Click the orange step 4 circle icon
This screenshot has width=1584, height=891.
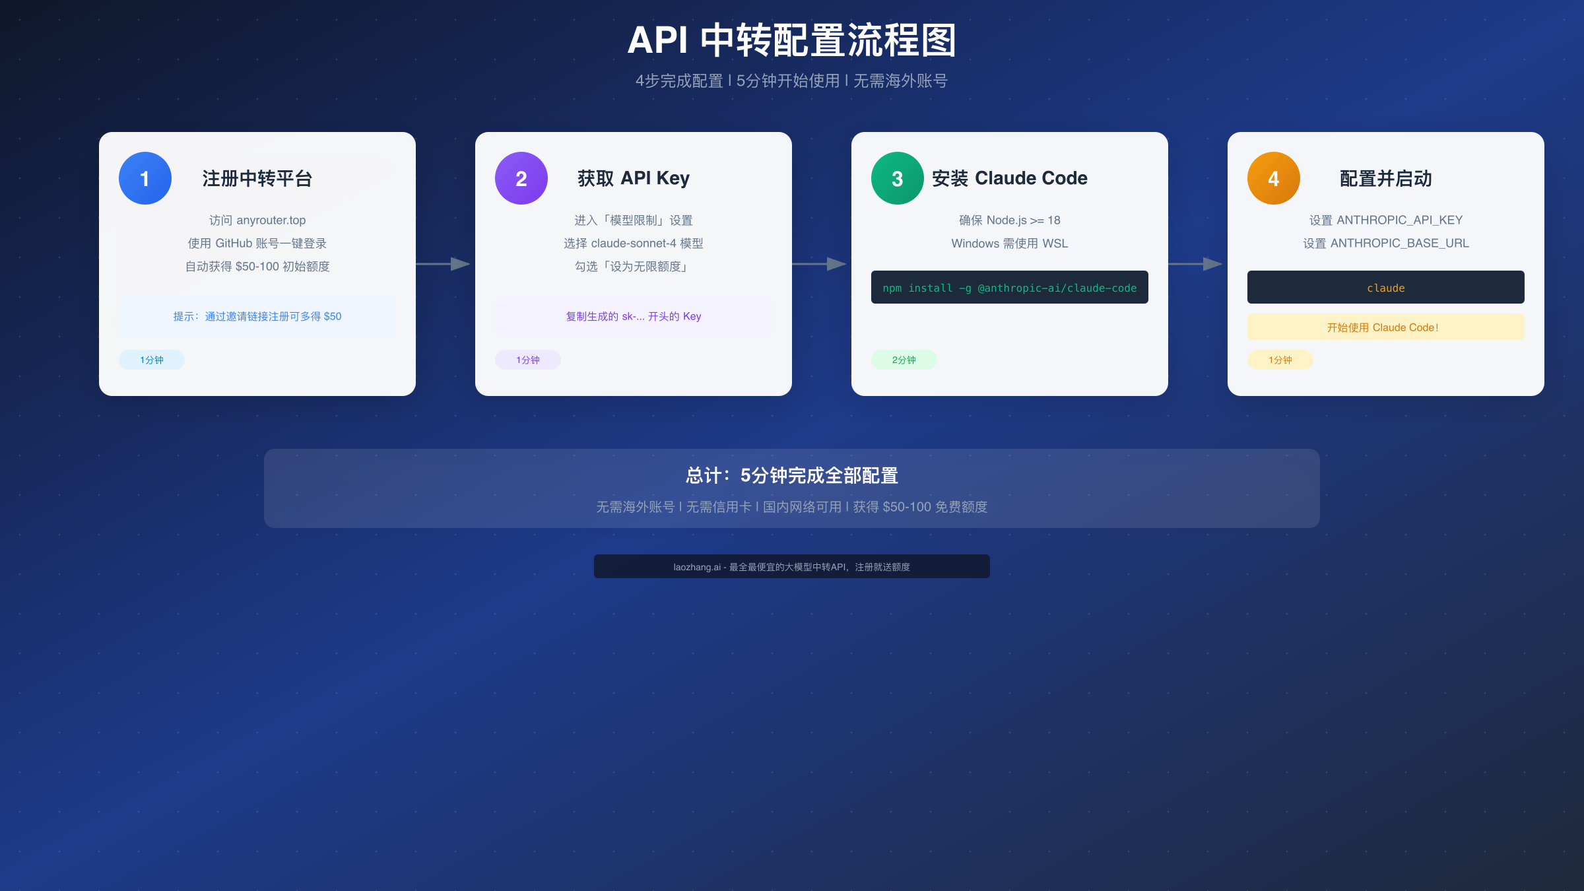tap(1272, 178)
